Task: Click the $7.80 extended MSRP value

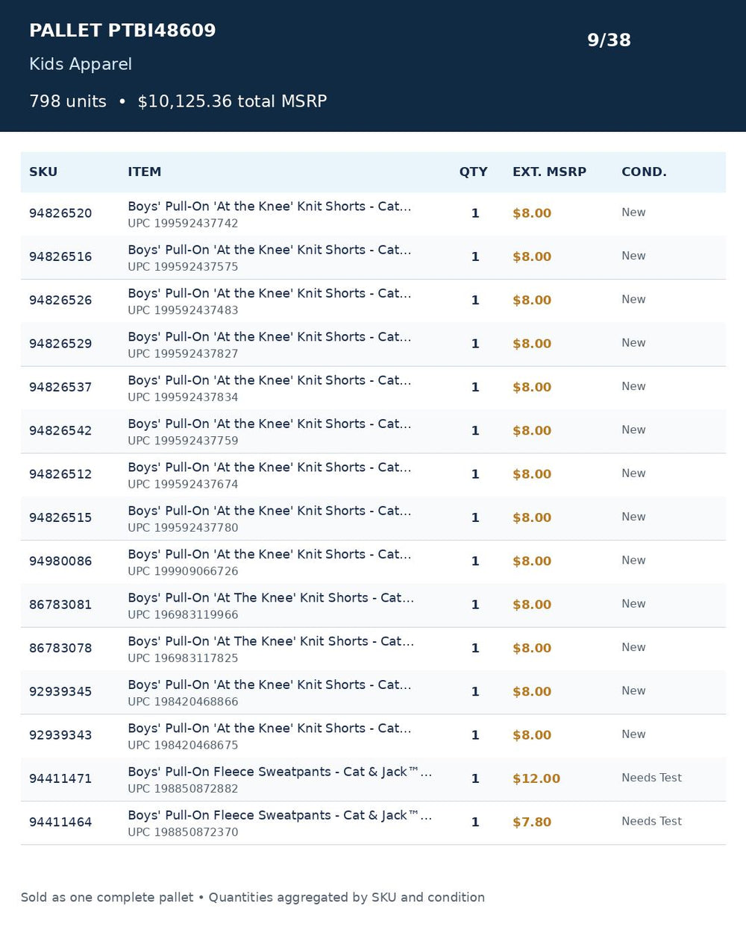Action: (x=532, y=822)
